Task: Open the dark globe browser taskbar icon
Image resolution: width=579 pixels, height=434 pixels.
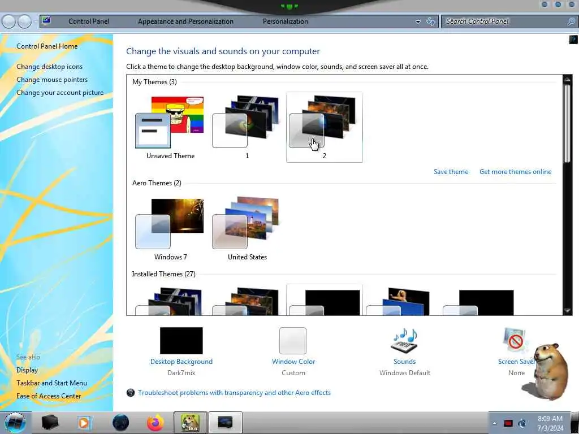Action: tap(120, 423)
